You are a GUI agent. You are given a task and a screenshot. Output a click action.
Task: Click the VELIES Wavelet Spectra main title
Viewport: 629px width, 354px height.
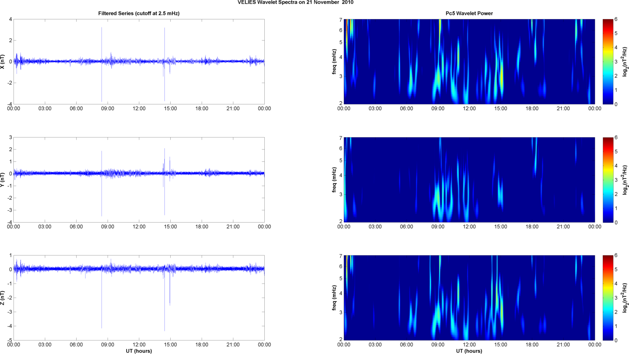[x=296, y=2]
